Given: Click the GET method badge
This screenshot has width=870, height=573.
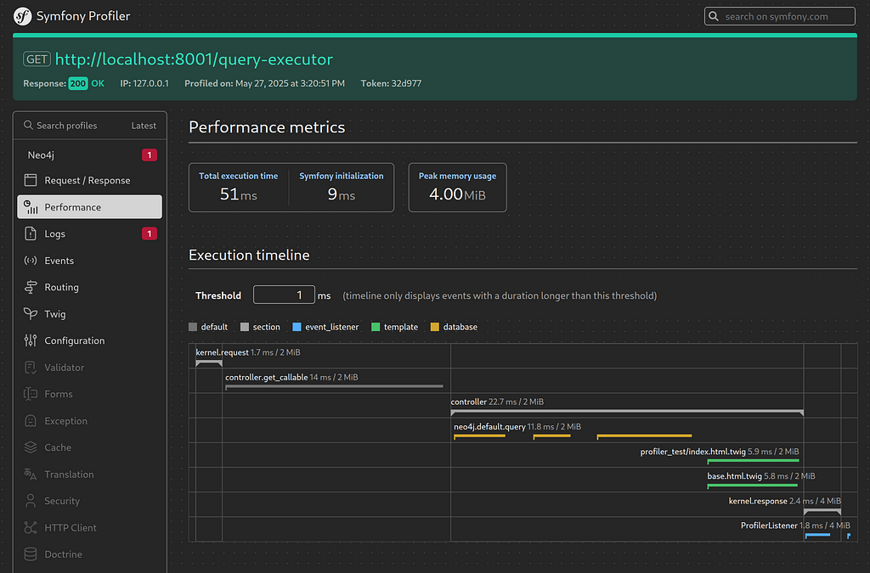Looking at the screenshot, I should (37, 59).
